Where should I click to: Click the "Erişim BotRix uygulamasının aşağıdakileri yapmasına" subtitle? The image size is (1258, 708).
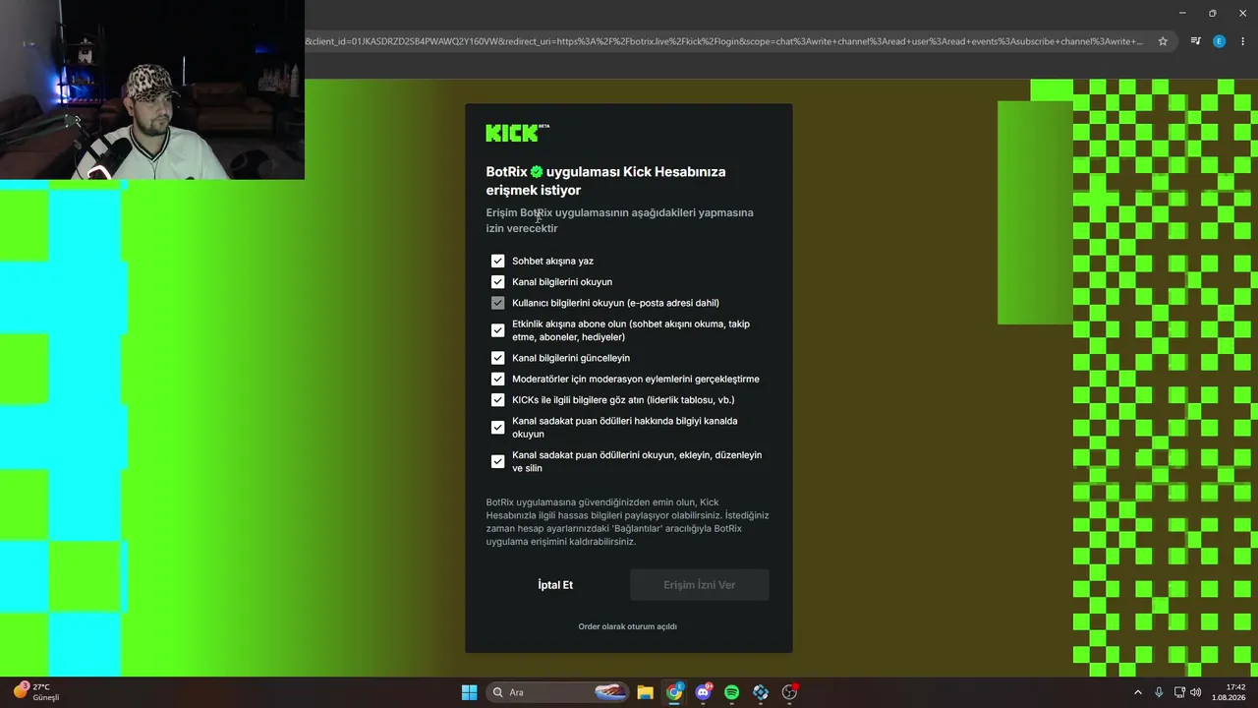click(x=619, y=220)
